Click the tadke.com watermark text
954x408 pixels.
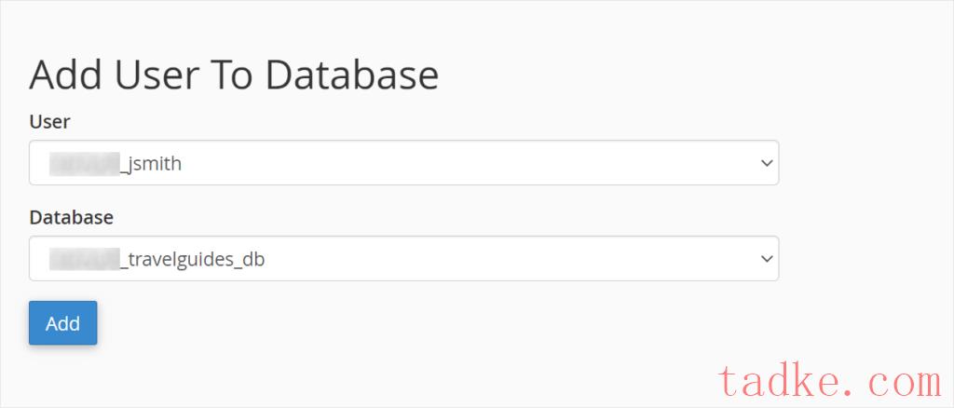tap(830, 382)
